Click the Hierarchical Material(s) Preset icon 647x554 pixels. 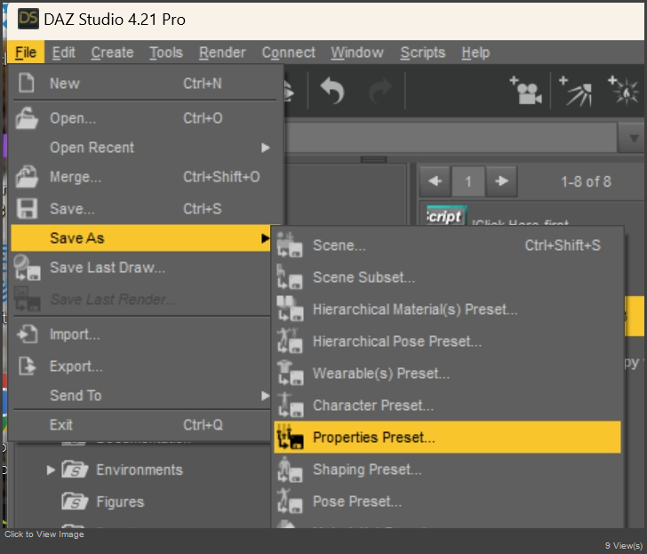[289, 309]
